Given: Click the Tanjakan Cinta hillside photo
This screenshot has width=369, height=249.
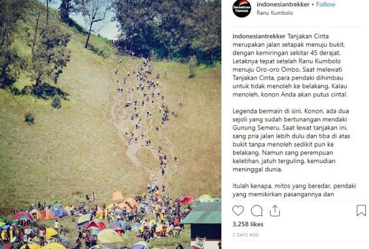Looking at the screenshot, I should (x=111, y=124).
